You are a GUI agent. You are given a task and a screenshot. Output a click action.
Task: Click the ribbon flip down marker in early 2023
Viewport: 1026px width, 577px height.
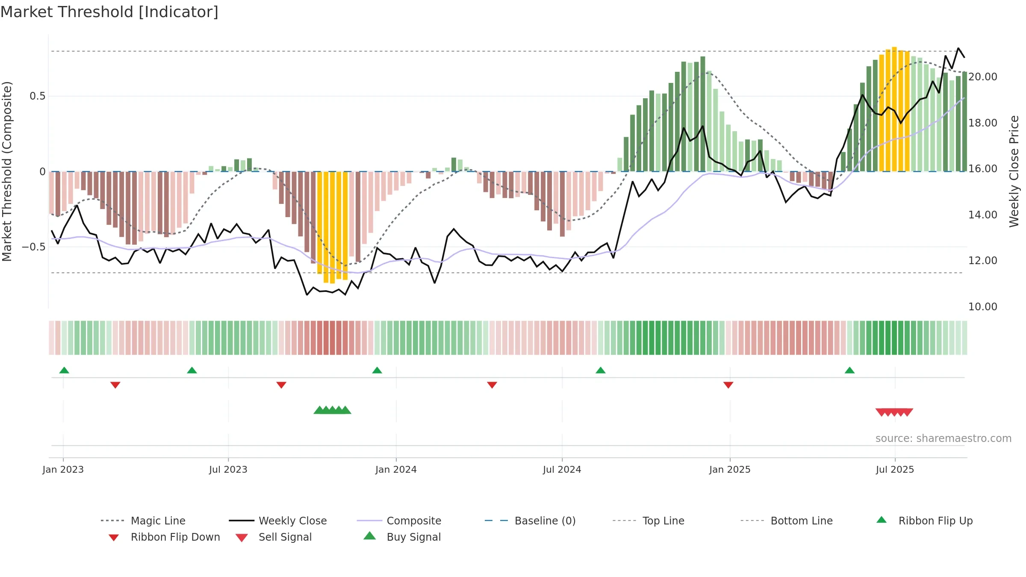tap(115, 385)
